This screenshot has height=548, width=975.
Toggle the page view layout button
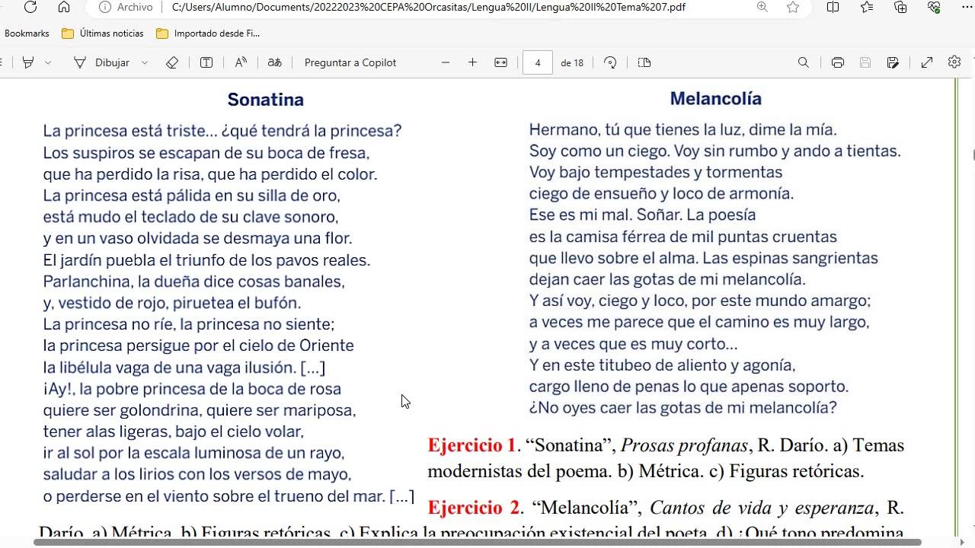coord(644,62)
